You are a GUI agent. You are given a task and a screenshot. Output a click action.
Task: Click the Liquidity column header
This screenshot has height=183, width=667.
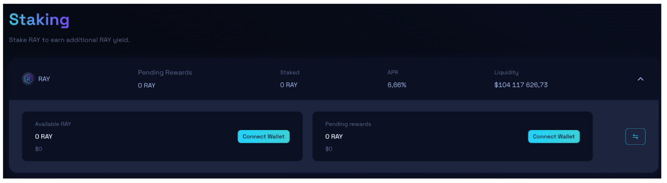click(x=506, y=72)
